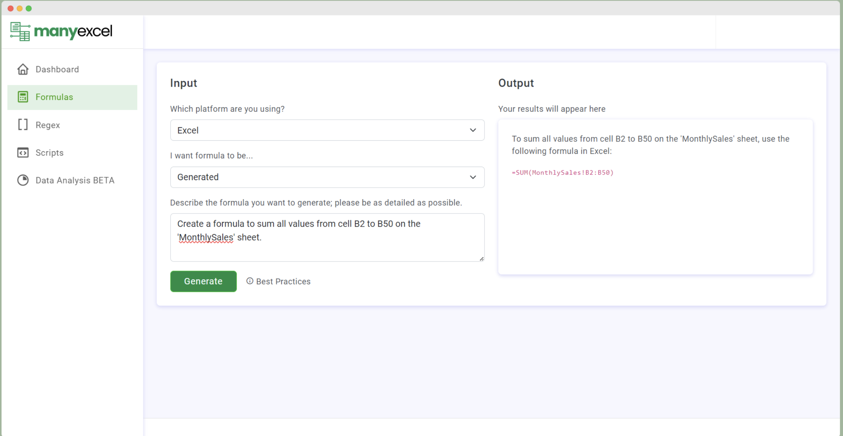Screen dimensions: 843x436
Task: Click the chevron arrow on Generated dropdown
Action: 473,177
